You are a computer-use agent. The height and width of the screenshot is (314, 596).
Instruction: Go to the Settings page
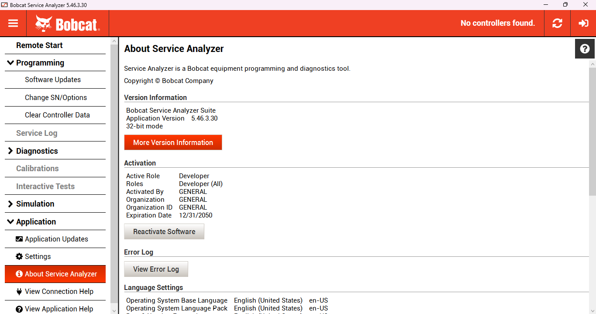tap(55, 256)
